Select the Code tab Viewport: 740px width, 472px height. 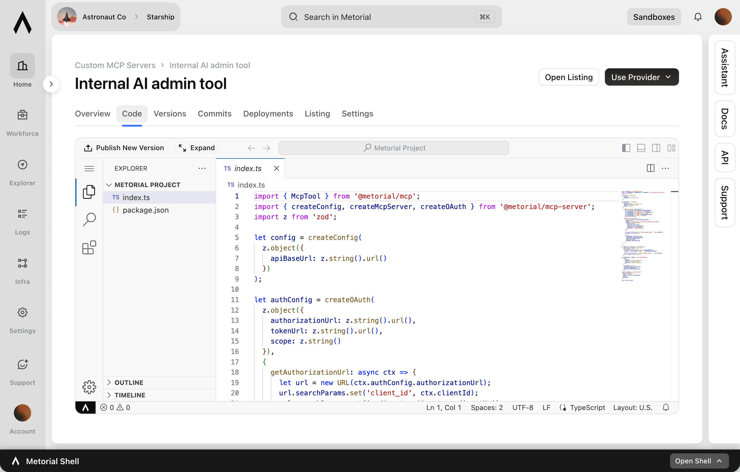[132, 114]
